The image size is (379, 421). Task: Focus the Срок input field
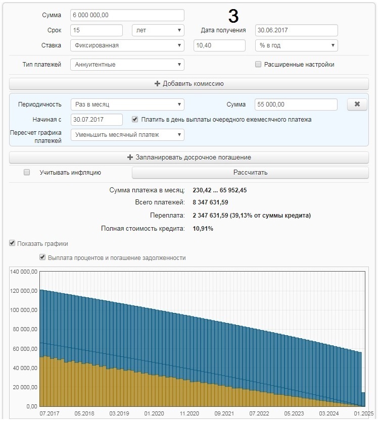pyautogui.click(x=97, y=30)
